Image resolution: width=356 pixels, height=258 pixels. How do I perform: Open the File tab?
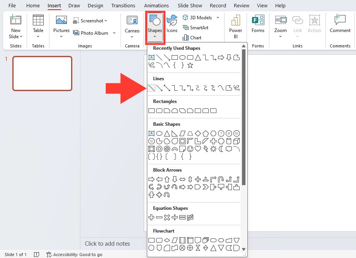click(12, 6)
